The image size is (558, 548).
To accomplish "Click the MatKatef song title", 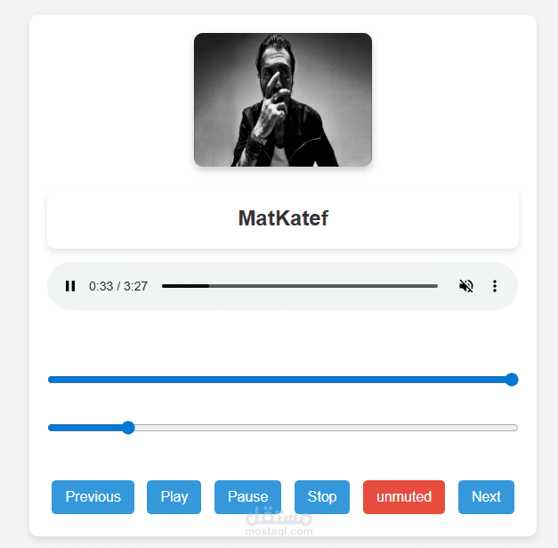I will tap(283, 218).
